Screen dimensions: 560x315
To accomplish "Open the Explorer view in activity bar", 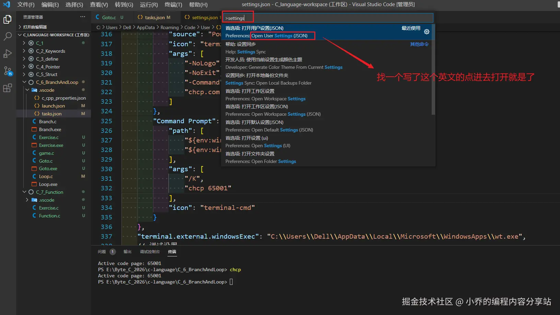I will (x=8, y=20).
